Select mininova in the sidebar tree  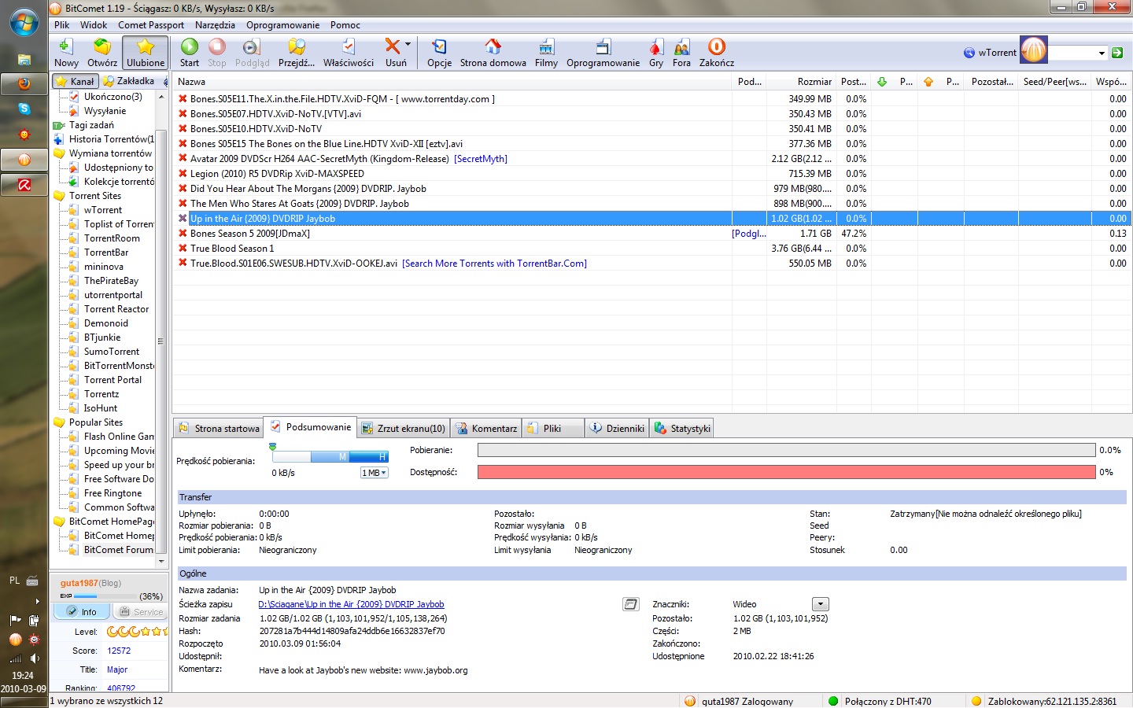pos(104,267)
